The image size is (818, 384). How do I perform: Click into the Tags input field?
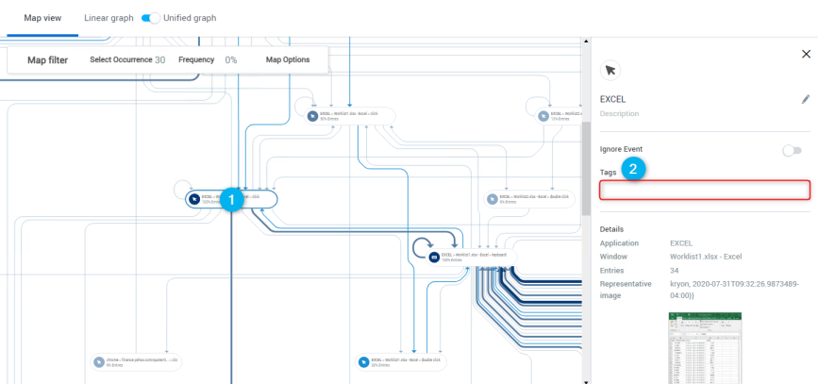pos(705,190)
